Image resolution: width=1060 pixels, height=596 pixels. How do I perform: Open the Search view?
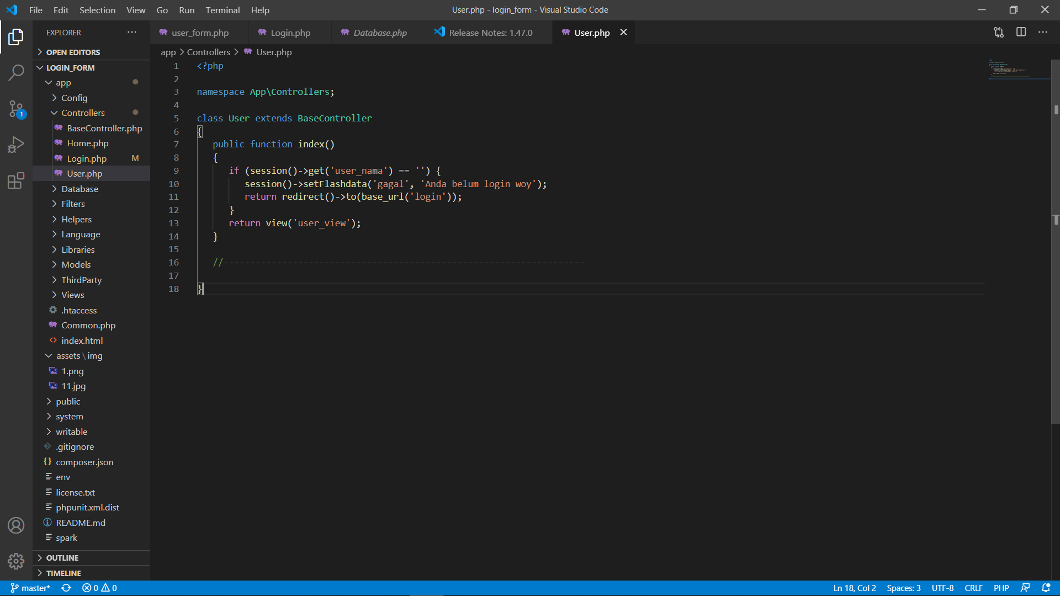(16, 72)
